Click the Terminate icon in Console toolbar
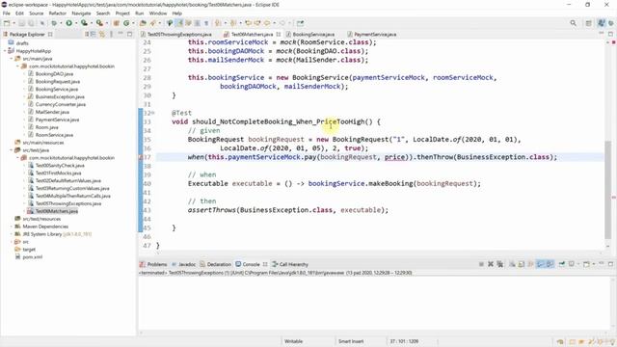The height and width of the screenshot is (347, 617). click(481, 264)
